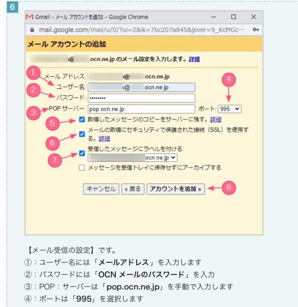Click into the POP サーバー input field

click(x=141, y=109)
